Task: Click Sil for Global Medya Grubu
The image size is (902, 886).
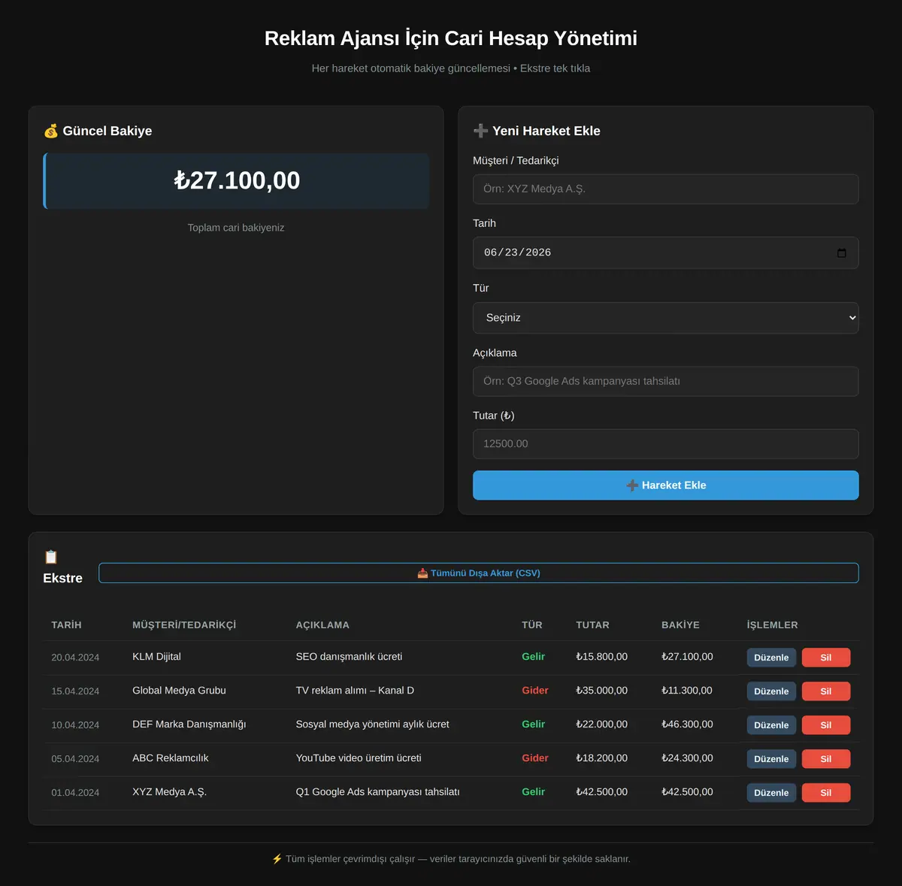Action: coord(826,691)
